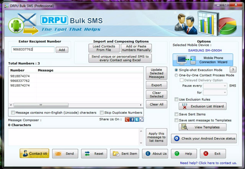This screenshot has width=245, height=169.
Task: Click the folder icon on Sent Item
Action: [116, 154]
